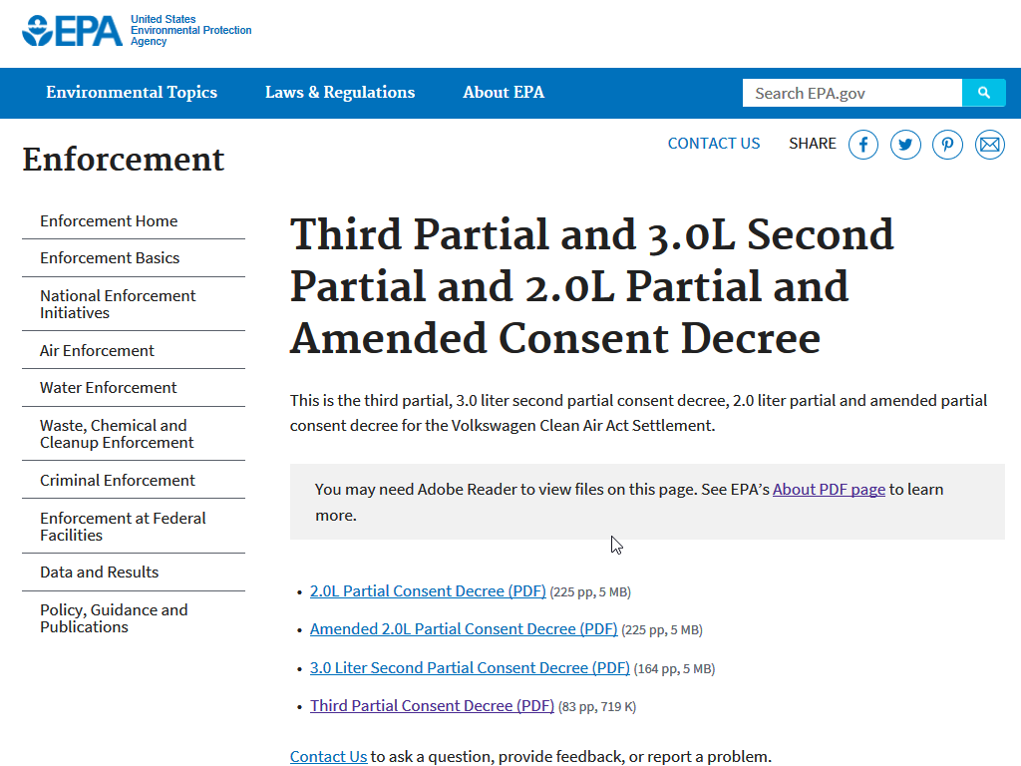Share page via email icon
The image size is (1021, 766).
pyautogui.click(x=989, y=145)
